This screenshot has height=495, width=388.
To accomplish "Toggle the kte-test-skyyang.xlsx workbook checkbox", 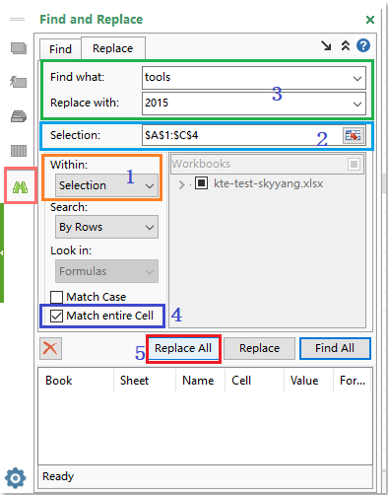I will coord(201,183).
